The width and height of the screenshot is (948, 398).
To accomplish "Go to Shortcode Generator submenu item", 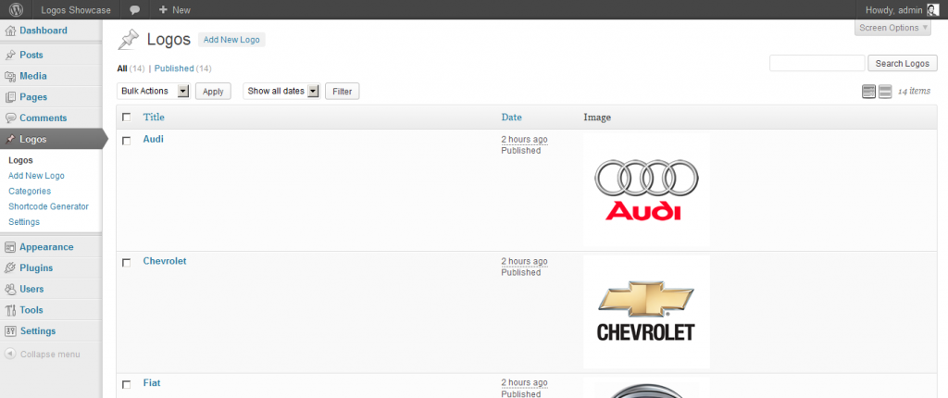I will (48, 206).
